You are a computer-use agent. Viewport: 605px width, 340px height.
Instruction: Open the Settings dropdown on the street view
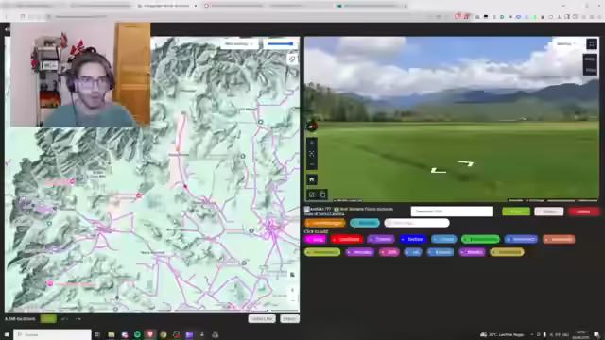pyautogui.click(x=565, y=44)
